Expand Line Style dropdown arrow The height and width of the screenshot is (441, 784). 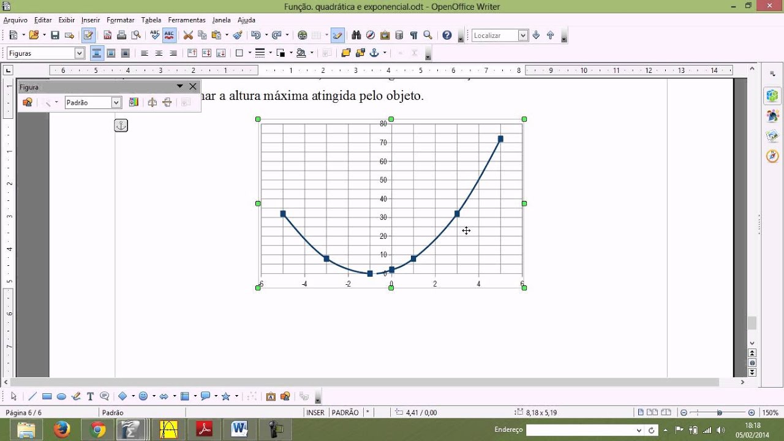pos(270,53)
